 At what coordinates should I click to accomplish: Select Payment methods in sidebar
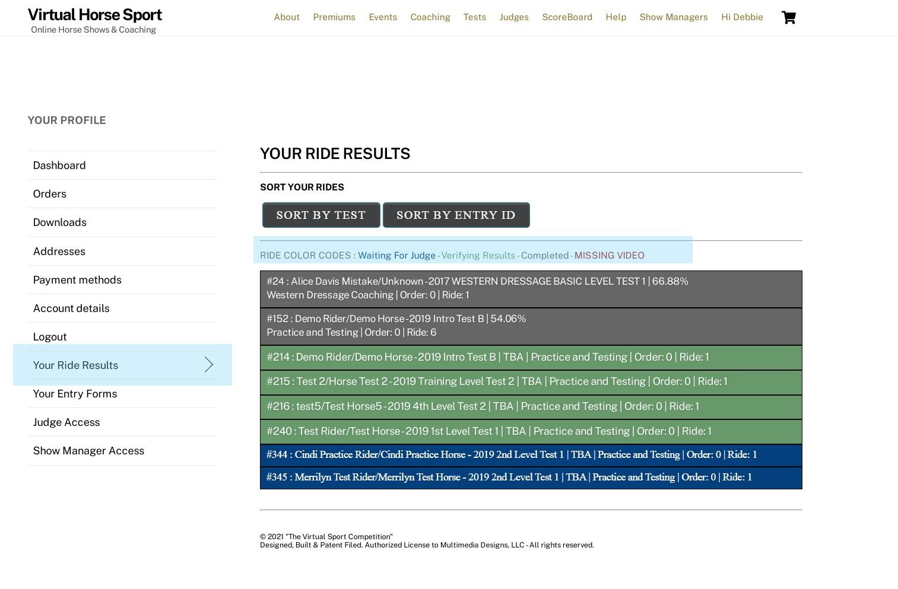point(77,280)
